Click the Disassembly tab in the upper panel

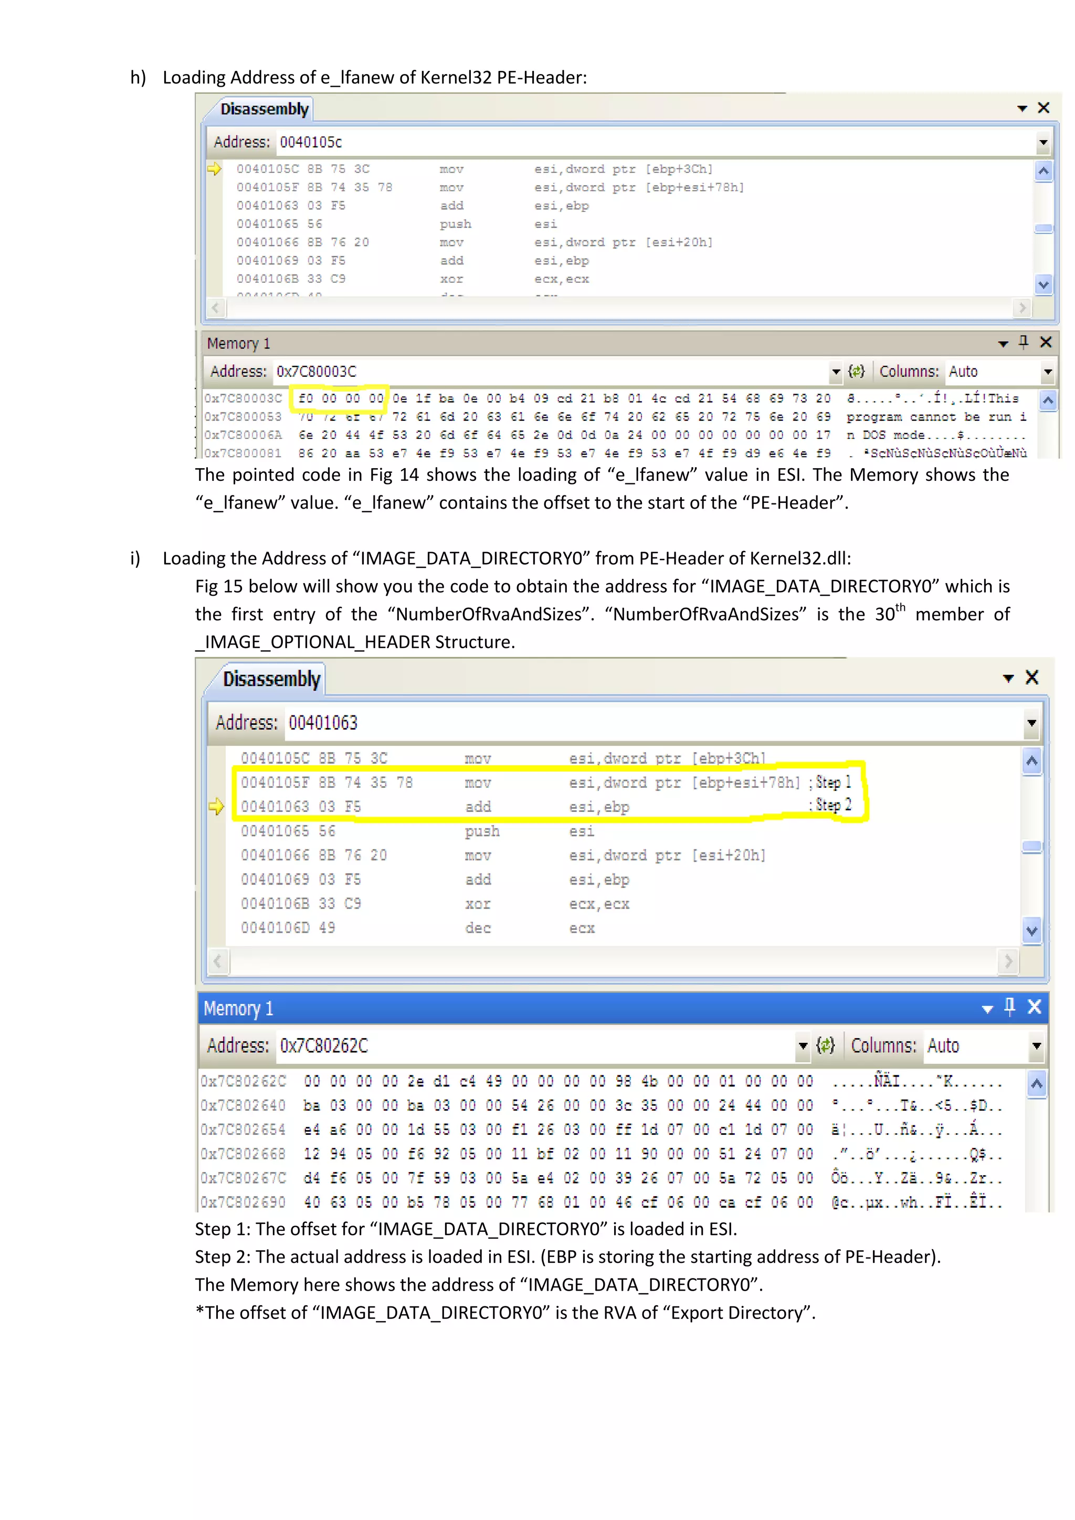click(x=264, y=109)
